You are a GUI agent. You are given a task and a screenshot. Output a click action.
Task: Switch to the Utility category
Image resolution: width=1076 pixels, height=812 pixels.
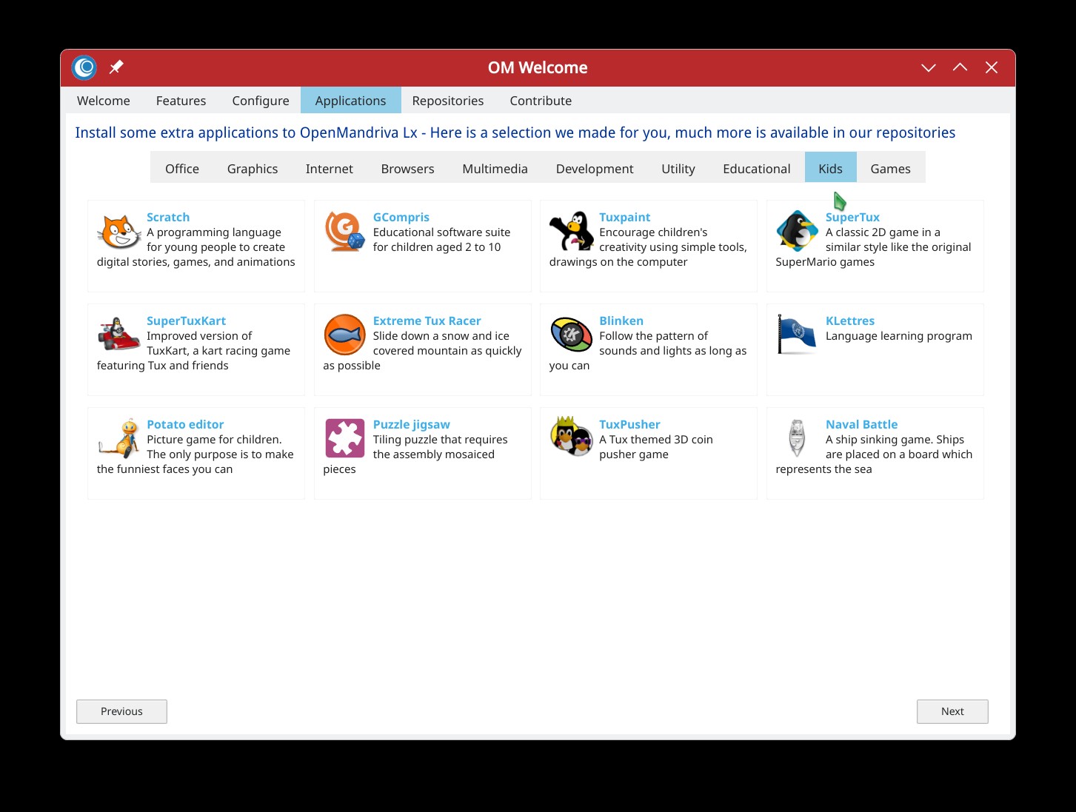click(x=678, y=169)
